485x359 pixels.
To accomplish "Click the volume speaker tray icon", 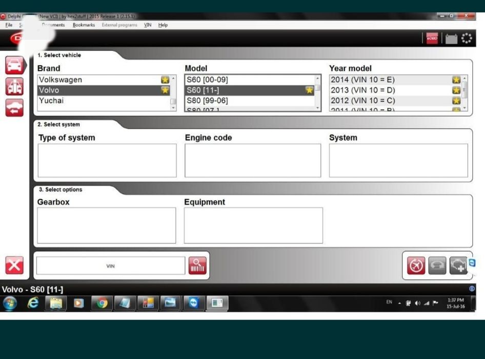I will [417, 303].
